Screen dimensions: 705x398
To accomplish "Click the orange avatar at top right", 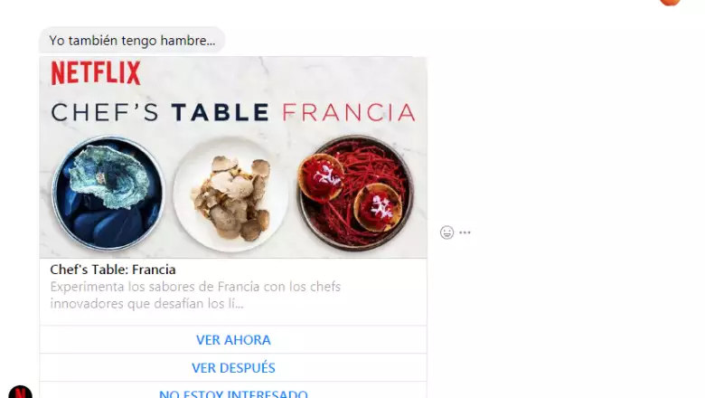I will click(x=670, y=2).
